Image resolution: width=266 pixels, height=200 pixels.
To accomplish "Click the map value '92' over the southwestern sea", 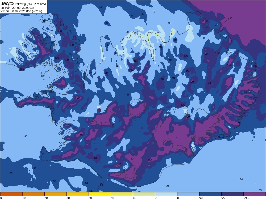I will (35, 168).
